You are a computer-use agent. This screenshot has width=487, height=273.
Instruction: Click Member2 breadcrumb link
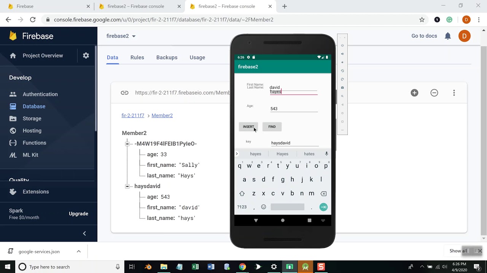pyautogui.click(x=162, y=116)
